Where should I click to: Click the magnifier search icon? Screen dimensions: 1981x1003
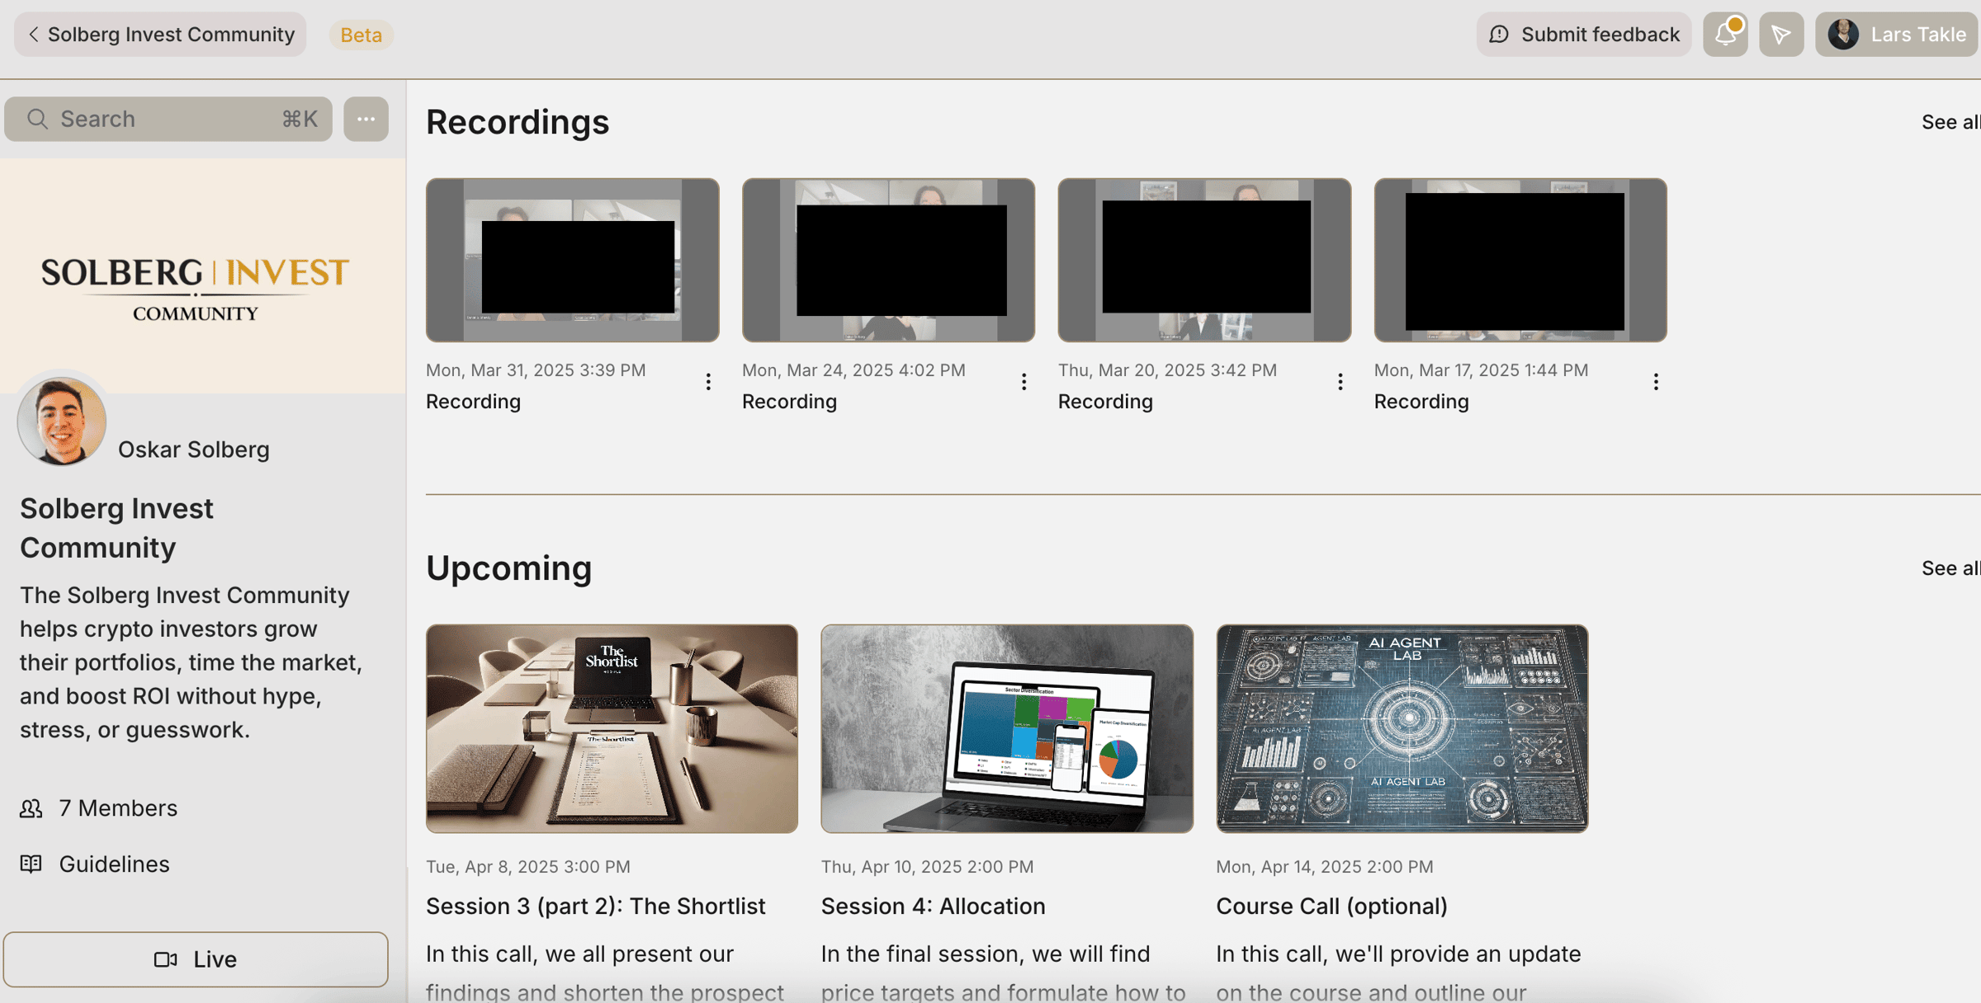(37, 119)
